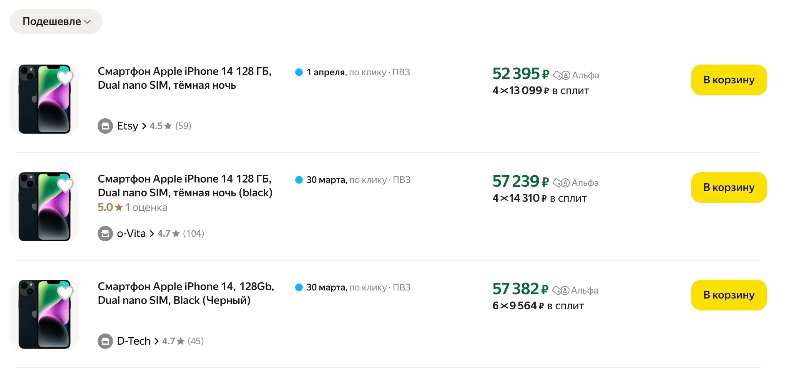Expand Etsy seller details chevron
Image resolution: width=794 pixels, height=375 pixels.
click(144, 126)
